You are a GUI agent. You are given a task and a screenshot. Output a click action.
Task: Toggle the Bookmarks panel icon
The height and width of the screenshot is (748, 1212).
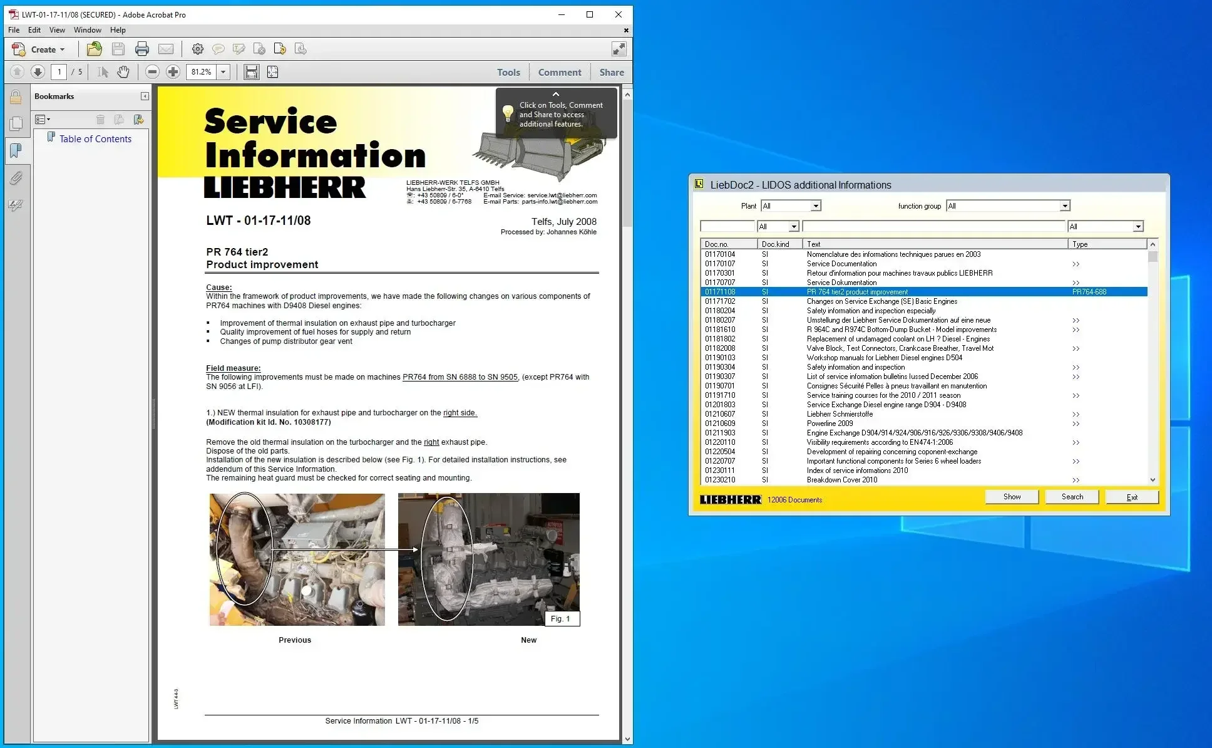pos(16,151)
